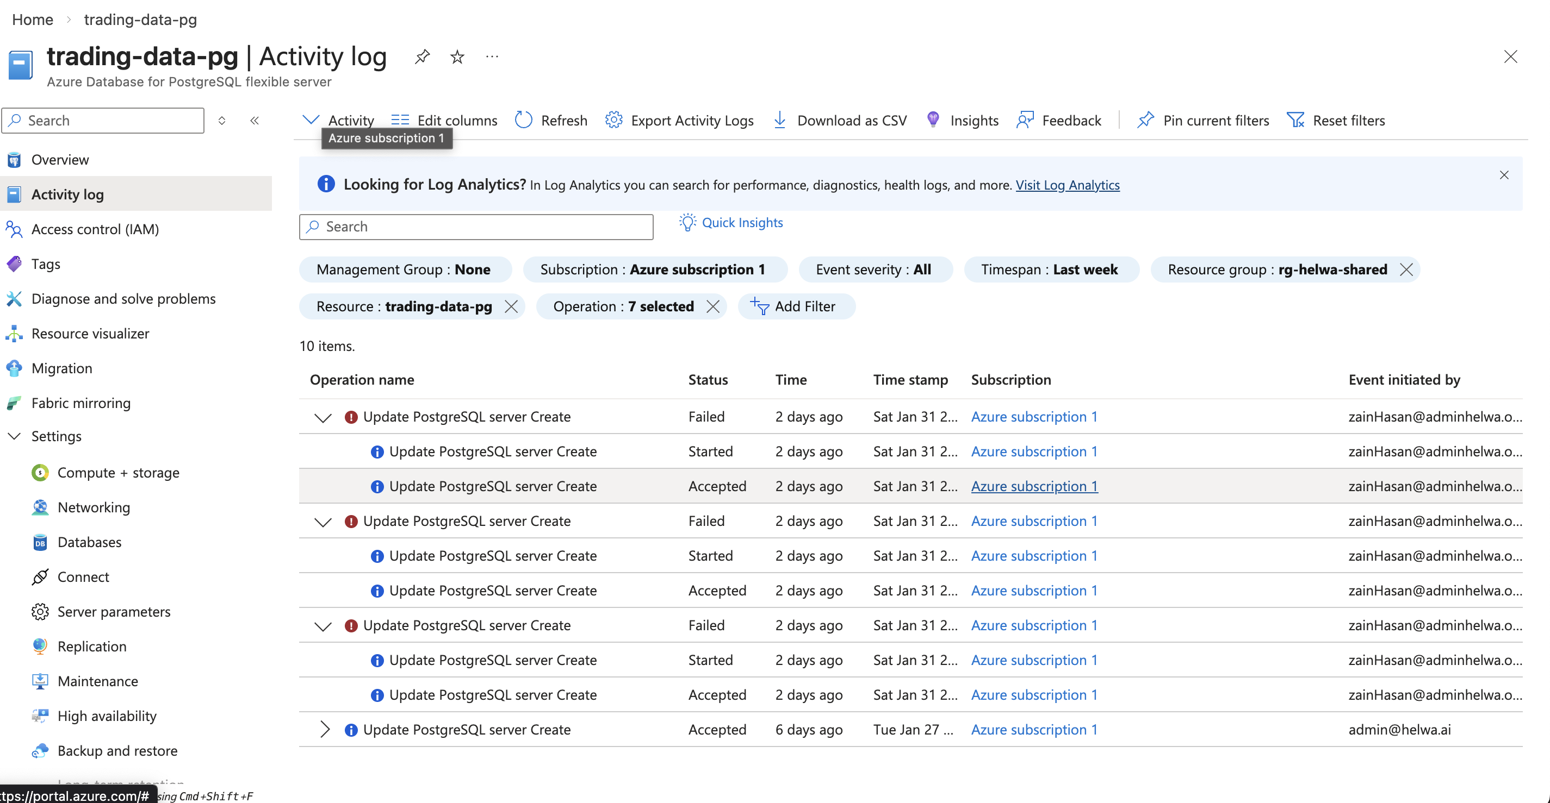
Task: Reset filters in the toolbar
Action: pyautogui.click(x=1336, y=120)
